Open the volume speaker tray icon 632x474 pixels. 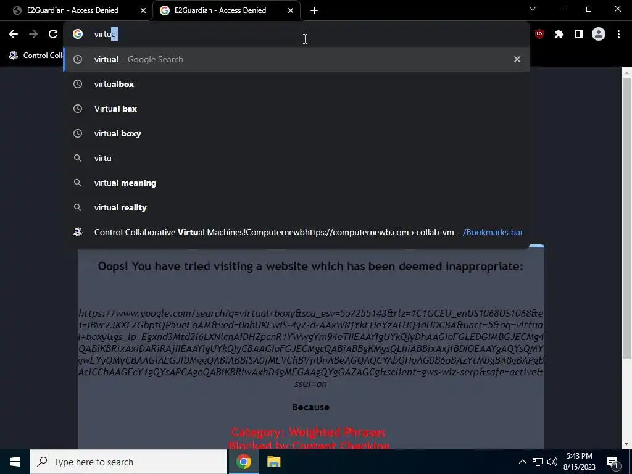tap(552, 462)
